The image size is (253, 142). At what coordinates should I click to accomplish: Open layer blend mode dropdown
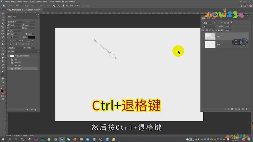(209, 27)
